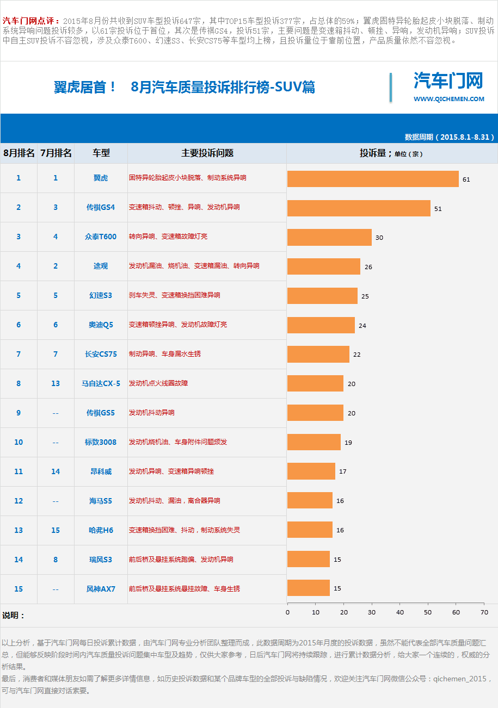Screen dimensions: 498x708
Task: Select the 8月排名 column header
Action: pyautogui.click(x=19, y=153)
